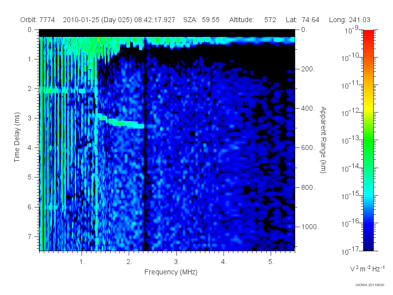The image size is (393, 295).
Task: Click the UIOWA 20110630 credit text
Action: click(x=370, y=285)
